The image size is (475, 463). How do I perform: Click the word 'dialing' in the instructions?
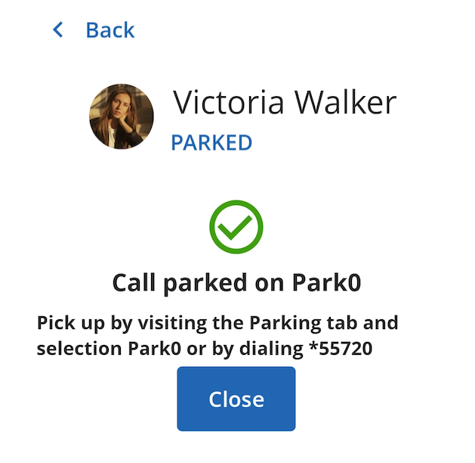271,350
